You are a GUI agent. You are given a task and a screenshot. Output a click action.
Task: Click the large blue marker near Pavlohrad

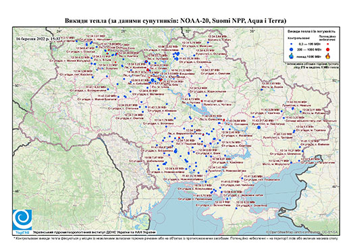pyautogui.click(x=259, y=127)
